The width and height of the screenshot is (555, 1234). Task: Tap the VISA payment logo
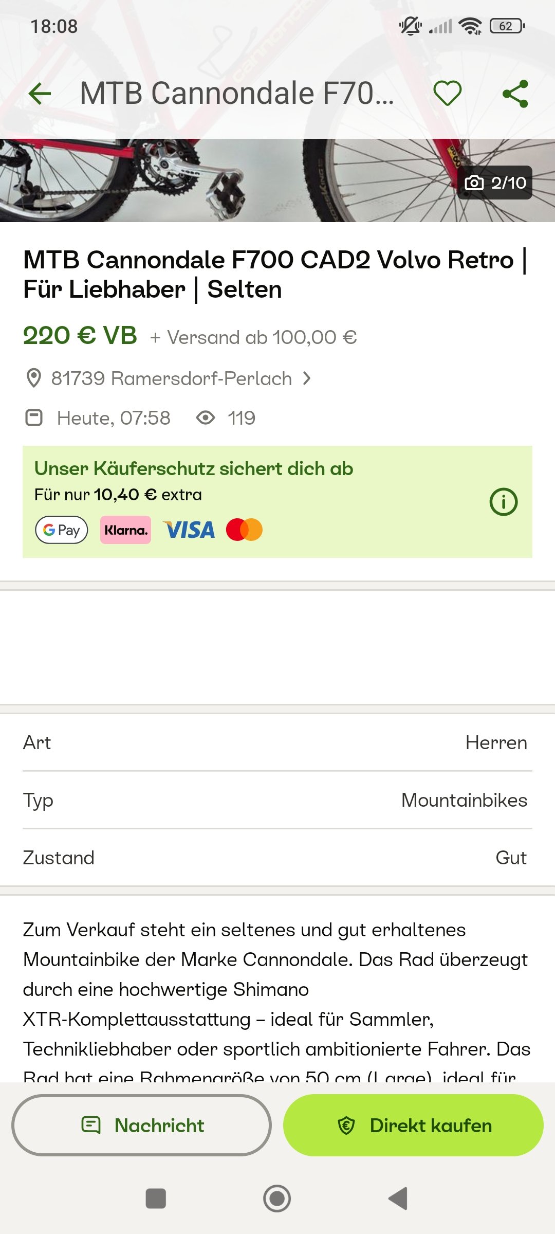(x=189, y=530)
